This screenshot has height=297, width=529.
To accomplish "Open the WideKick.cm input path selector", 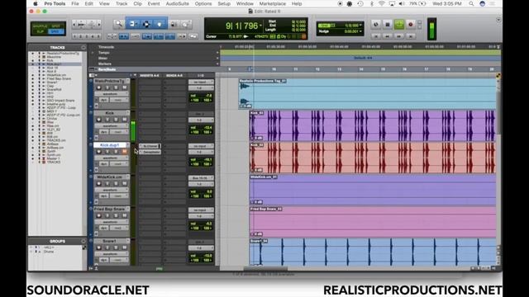I will [201, 178].
